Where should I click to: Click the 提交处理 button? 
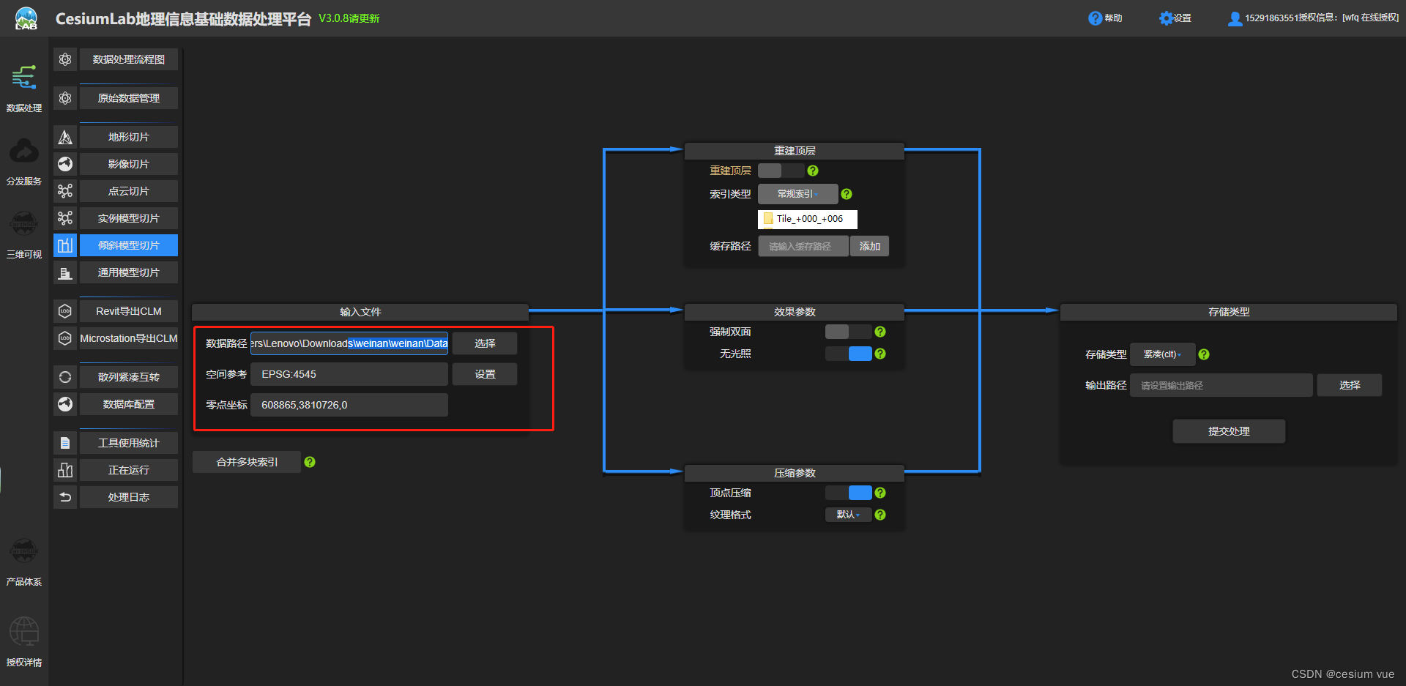click(1229, 431)
